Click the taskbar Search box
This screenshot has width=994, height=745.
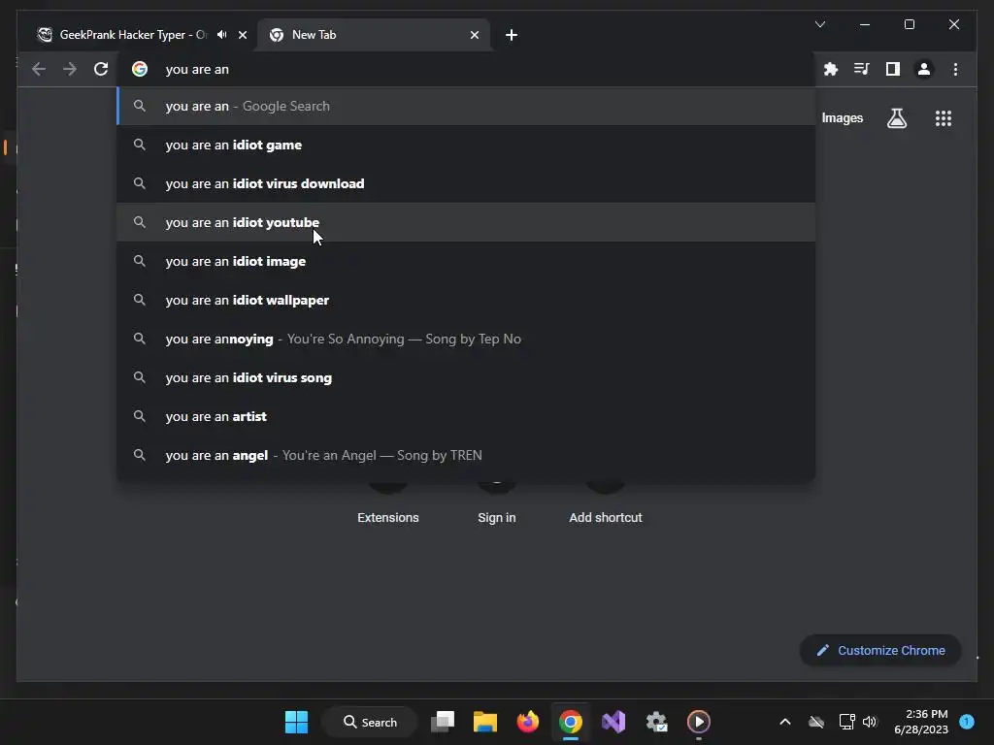point(370,722)
